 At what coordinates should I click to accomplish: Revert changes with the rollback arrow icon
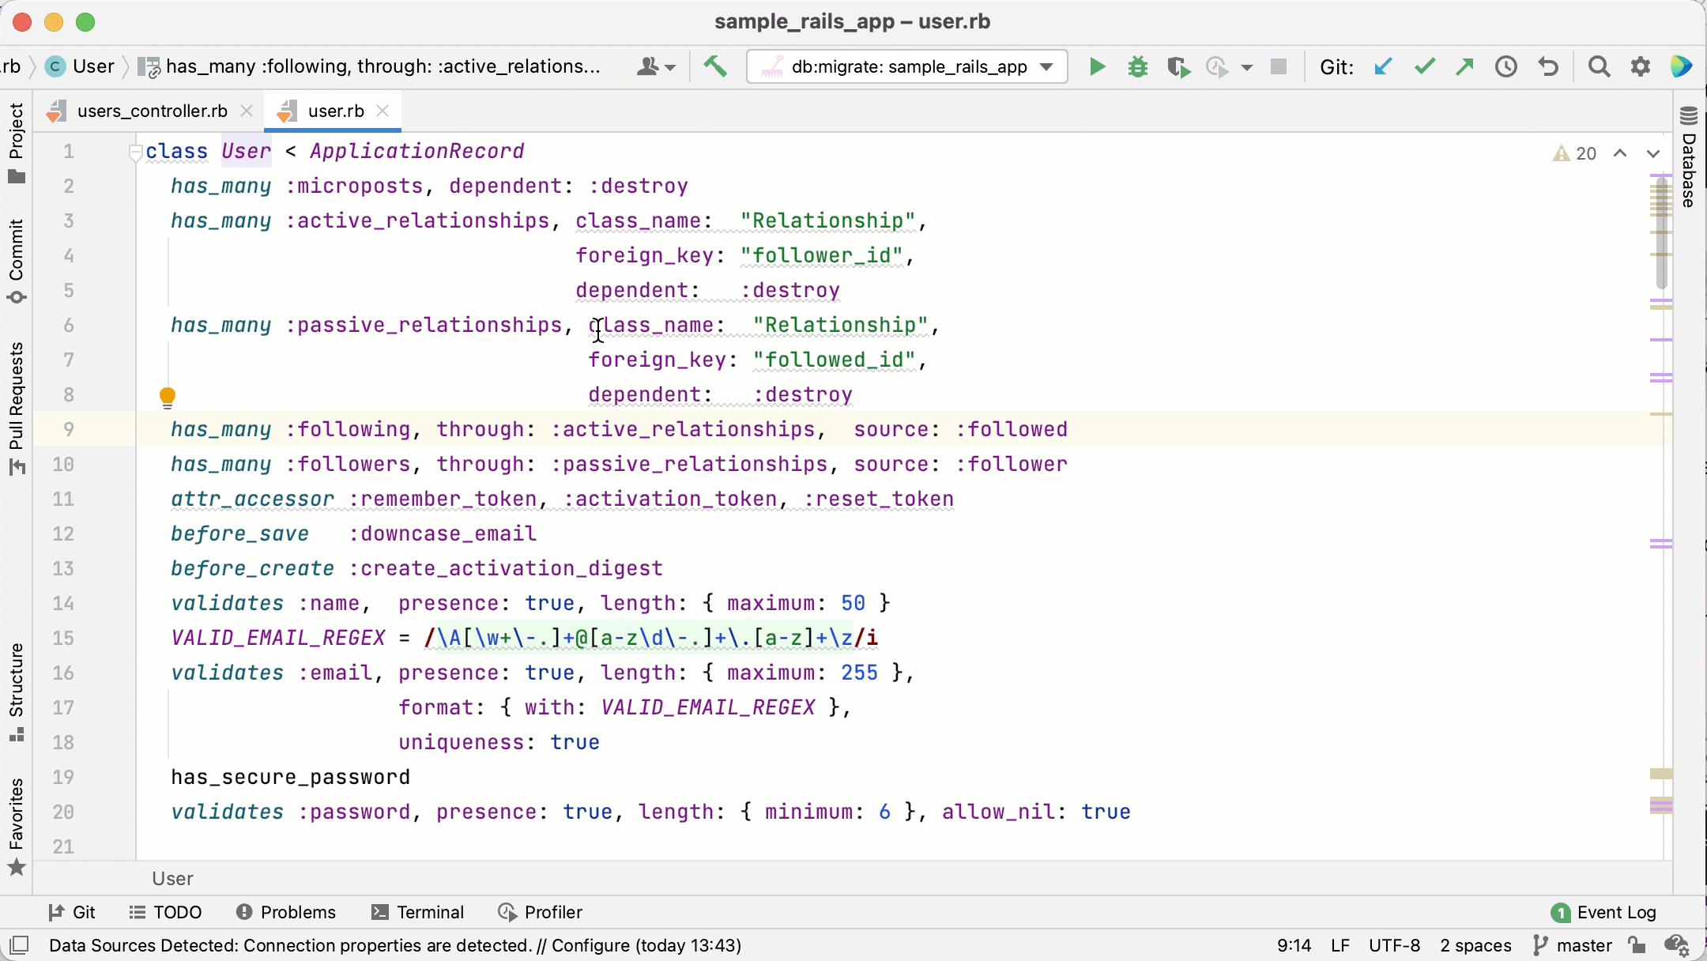coord(1548,66)
